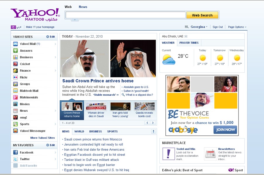Click the Matrimonials heart icon
Viewport: 264px width, 175px height.
click(x=15, y=97)
